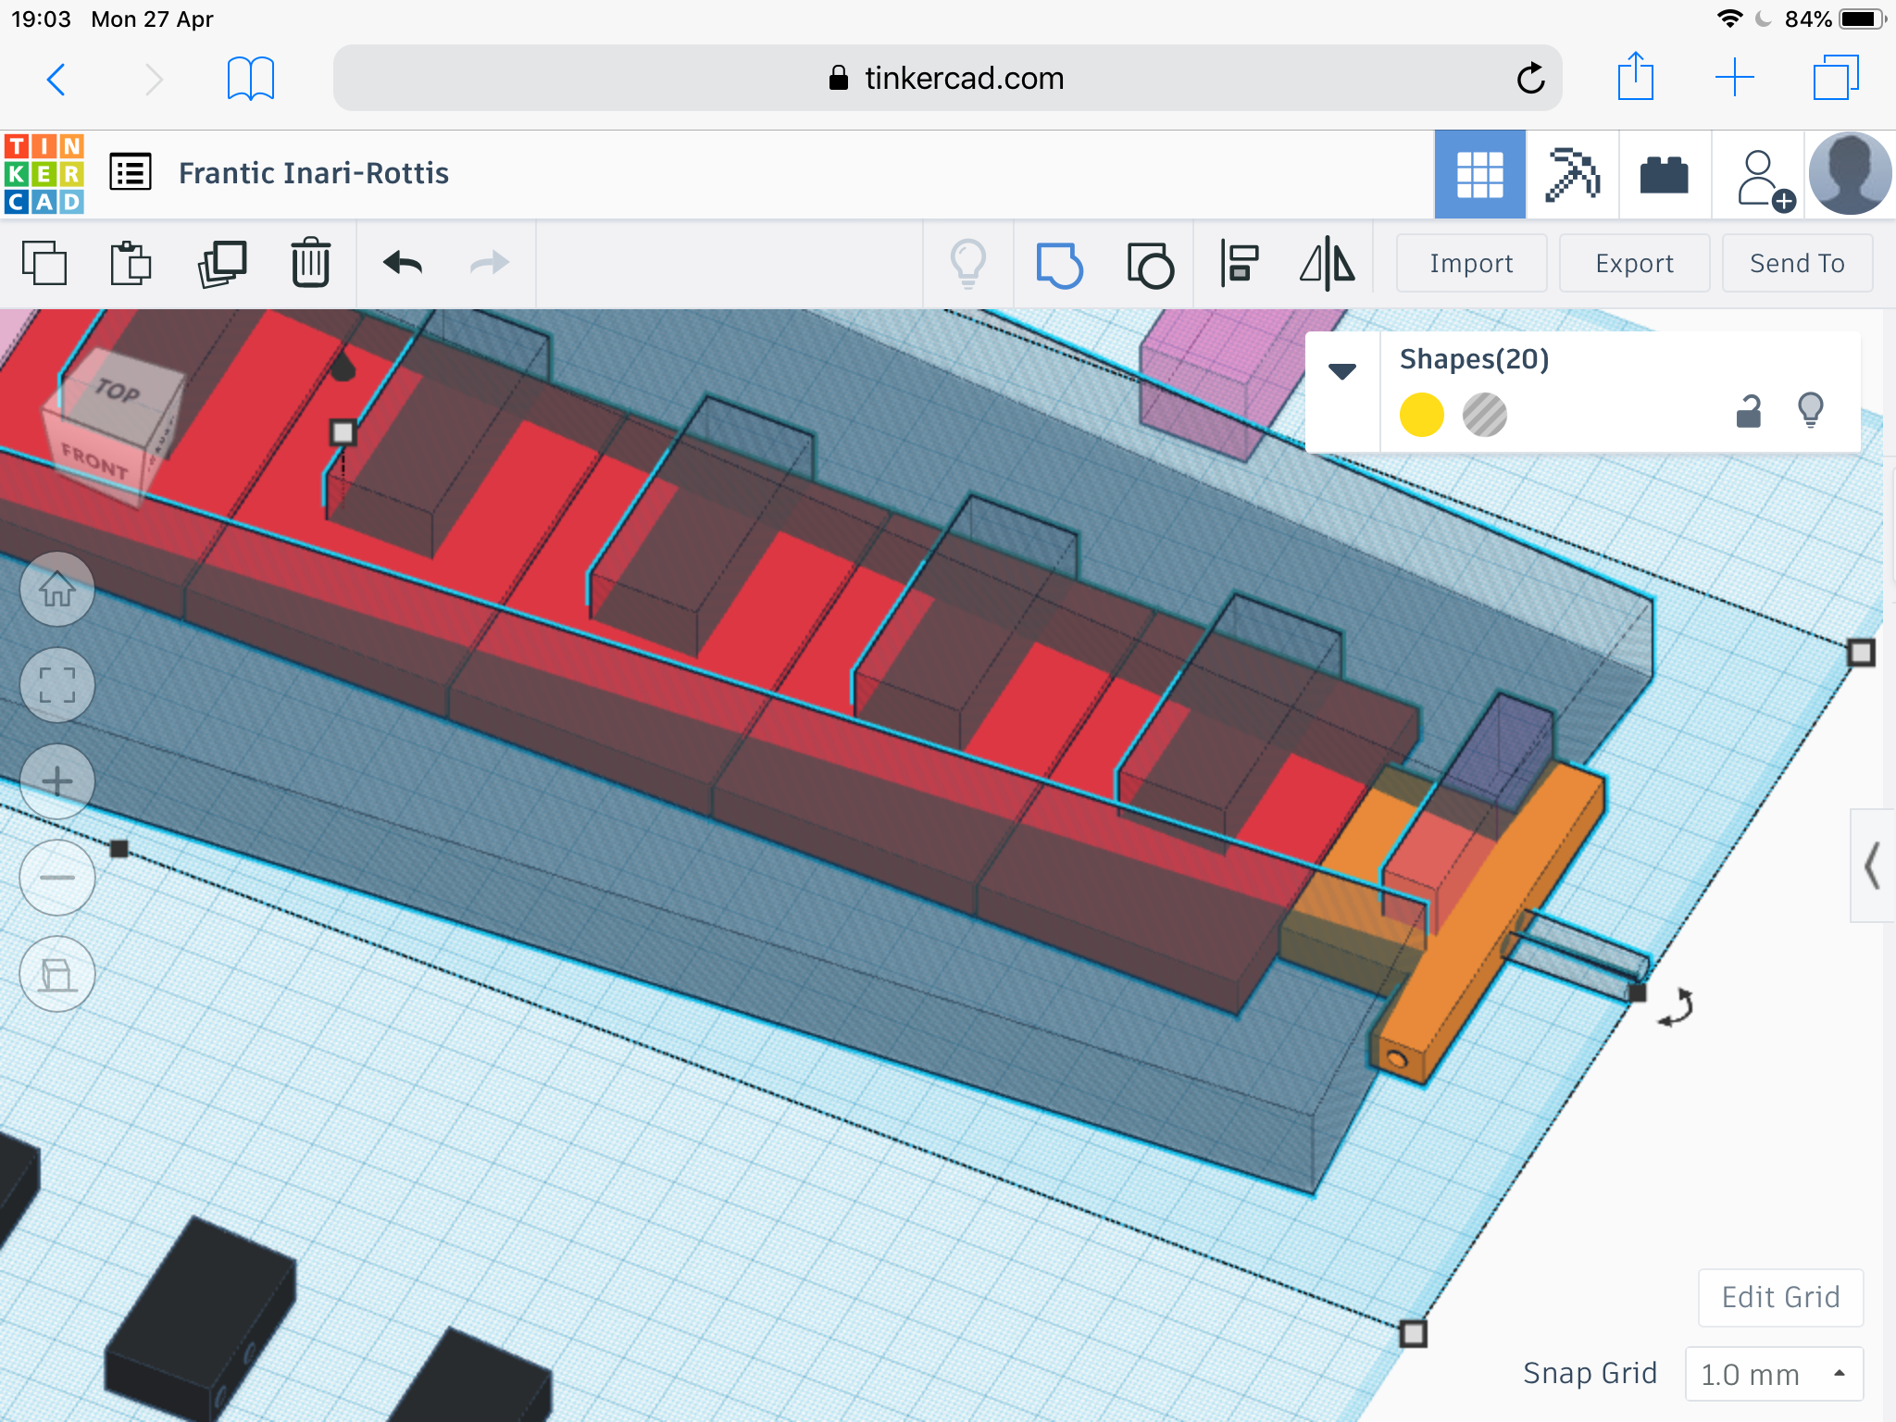Click the Copy tool icon
Viewport: 1896px width, 1422px height.
point(44,263)
